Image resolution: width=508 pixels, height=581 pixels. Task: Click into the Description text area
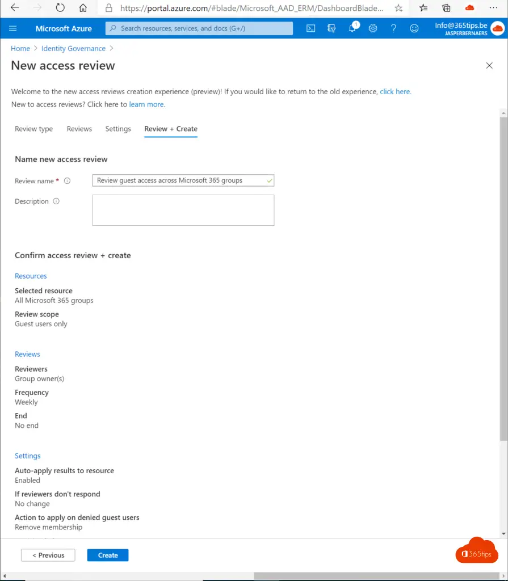point(183,210)
